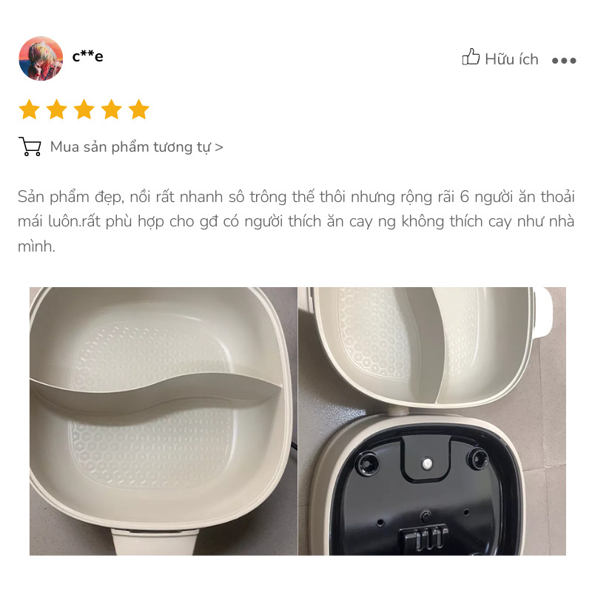Open "Mua sản phẩm tương tự" link
Screen dimensions: 592x592
pos(131,147)
